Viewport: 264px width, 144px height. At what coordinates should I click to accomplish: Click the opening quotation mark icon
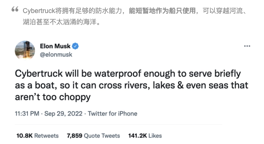pos(15,9)
